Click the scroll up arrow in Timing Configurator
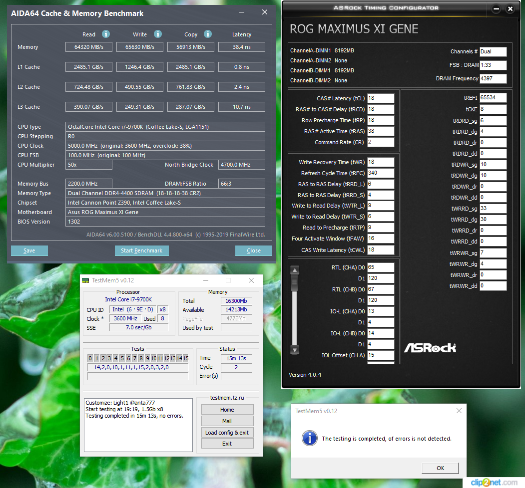Viewport: 525px width, 488px height. tap(295, 270)
